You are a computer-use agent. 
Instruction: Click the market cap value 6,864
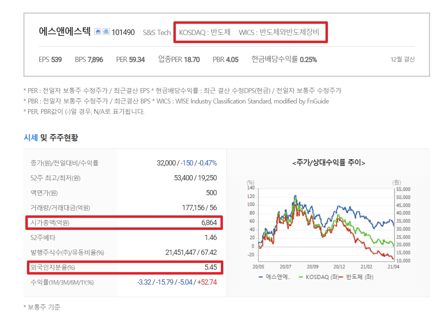pos(209,223)
